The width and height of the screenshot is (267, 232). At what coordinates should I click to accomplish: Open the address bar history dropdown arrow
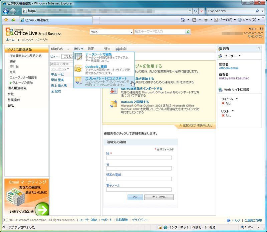[x=190, y=11]
